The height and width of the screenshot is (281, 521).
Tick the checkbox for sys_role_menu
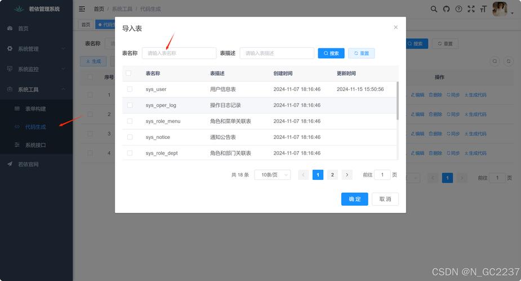pyautogui.click(x=130, y=121)
